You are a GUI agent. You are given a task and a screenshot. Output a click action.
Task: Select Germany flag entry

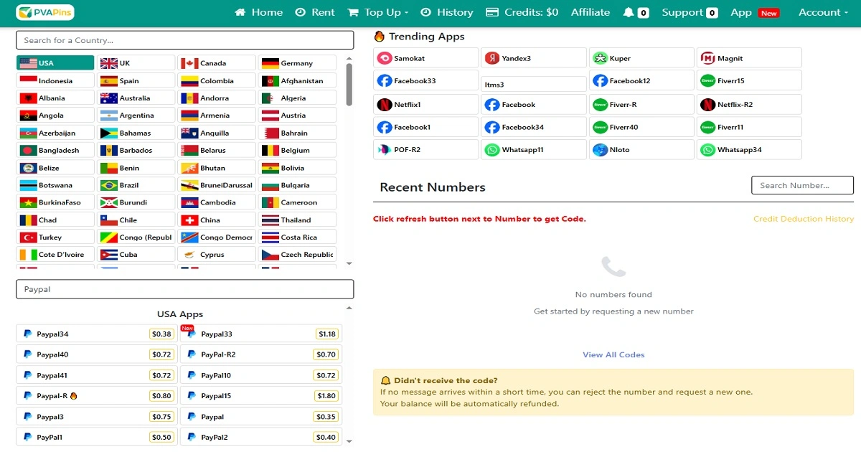pos(298,63)
